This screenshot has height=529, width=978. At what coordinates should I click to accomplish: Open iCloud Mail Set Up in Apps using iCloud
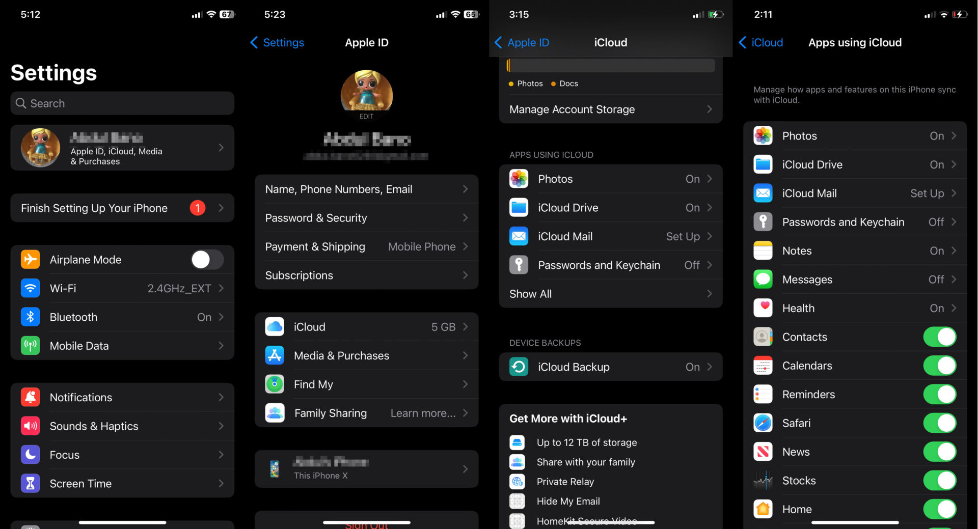[x=855, y=193]
